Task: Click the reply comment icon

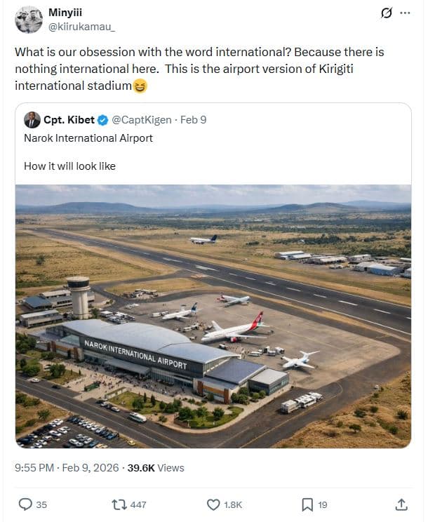Action: tap(25, 504)
